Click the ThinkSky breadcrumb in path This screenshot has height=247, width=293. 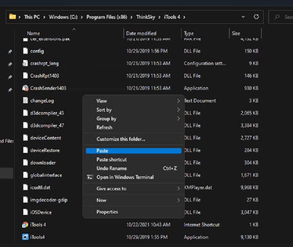pos(146,17)
